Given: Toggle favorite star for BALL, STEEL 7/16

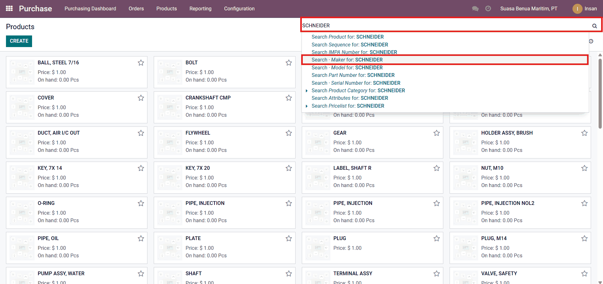Looking at the screenshot, I should pos(141,63).
